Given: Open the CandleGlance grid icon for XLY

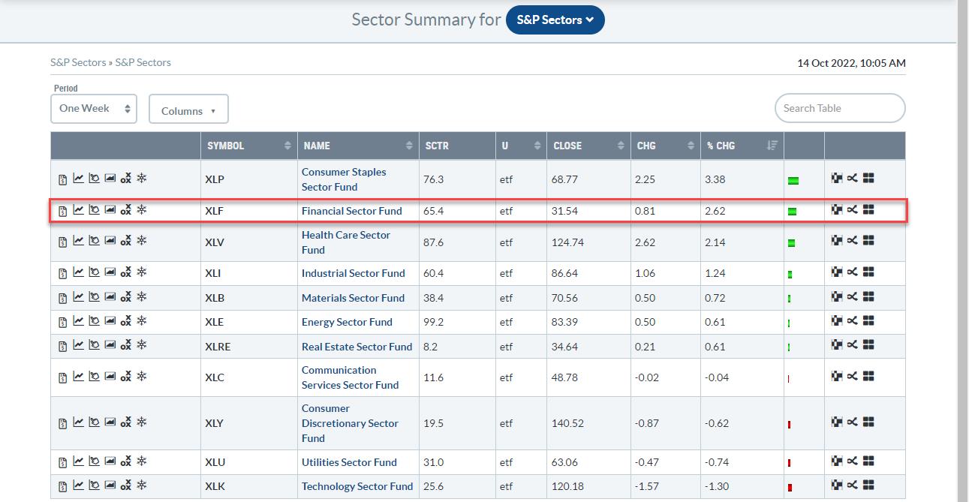Looking at the screenshot, I should click(868, 422).
